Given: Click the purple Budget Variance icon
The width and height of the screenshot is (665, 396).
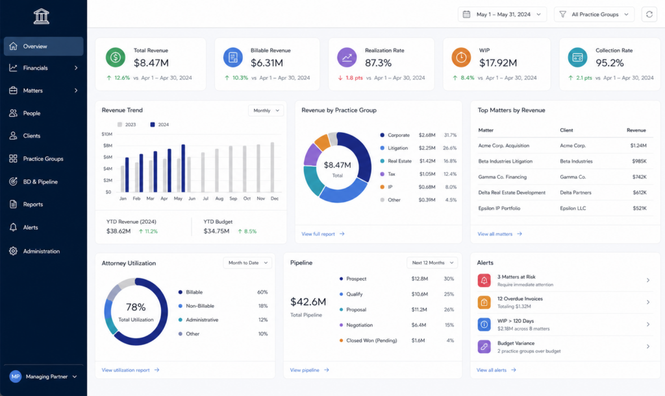Looking at the screenshot, I should click(484, 347).
